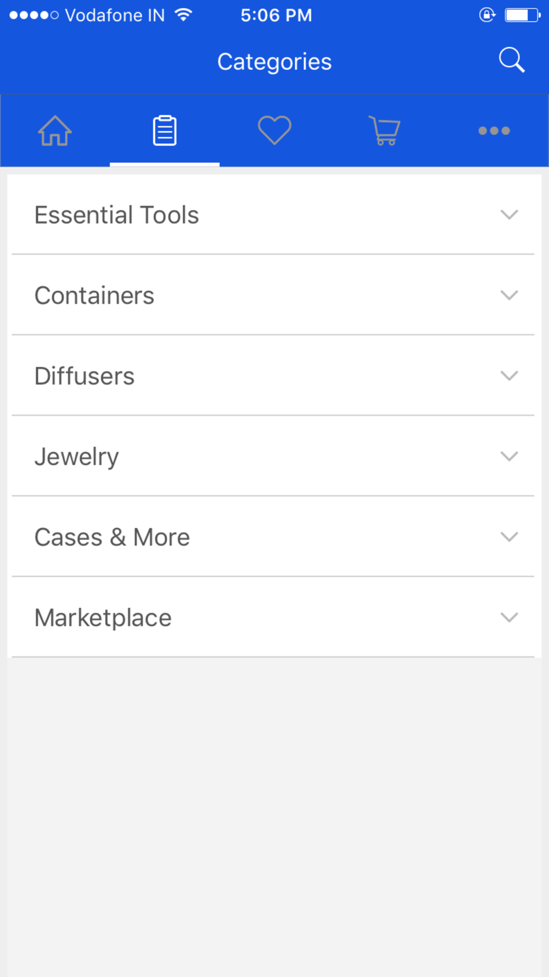Image resolution: width=549 pixels, height=977 pixels.
Task: Tap the More three-dots icon
Action: (494, 131)
